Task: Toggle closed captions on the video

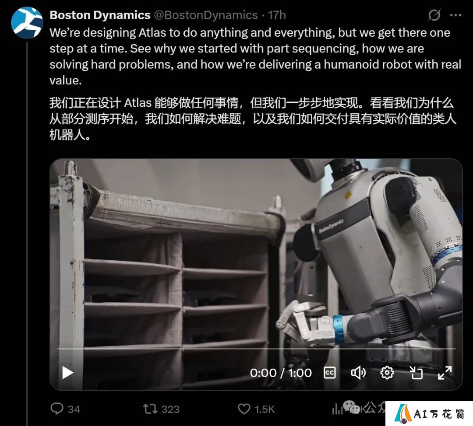Action: [x=329, y=373]
